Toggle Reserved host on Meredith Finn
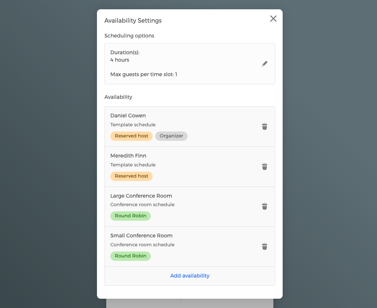 [x=131, y=176]
